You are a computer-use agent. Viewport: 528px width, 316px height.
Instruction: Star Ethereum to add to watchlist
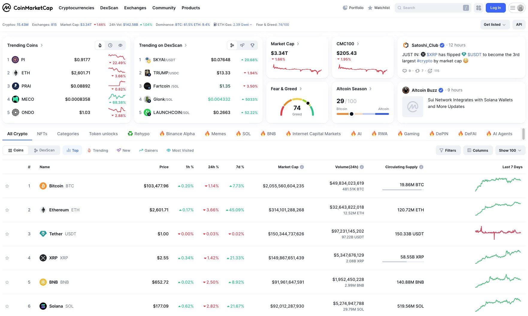[x=7, y=210]
